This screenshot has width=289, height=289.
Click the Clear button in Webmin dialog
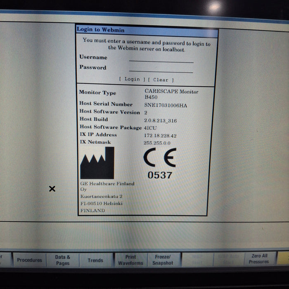(x=161, y=80)
